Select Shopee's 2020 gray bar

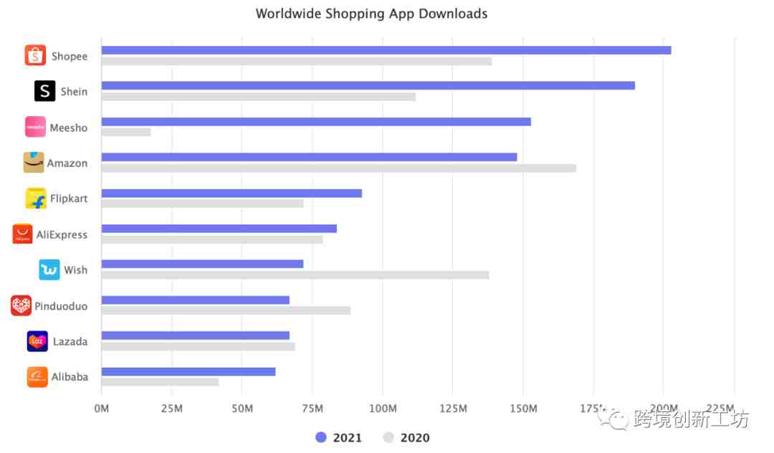point(296,61)
